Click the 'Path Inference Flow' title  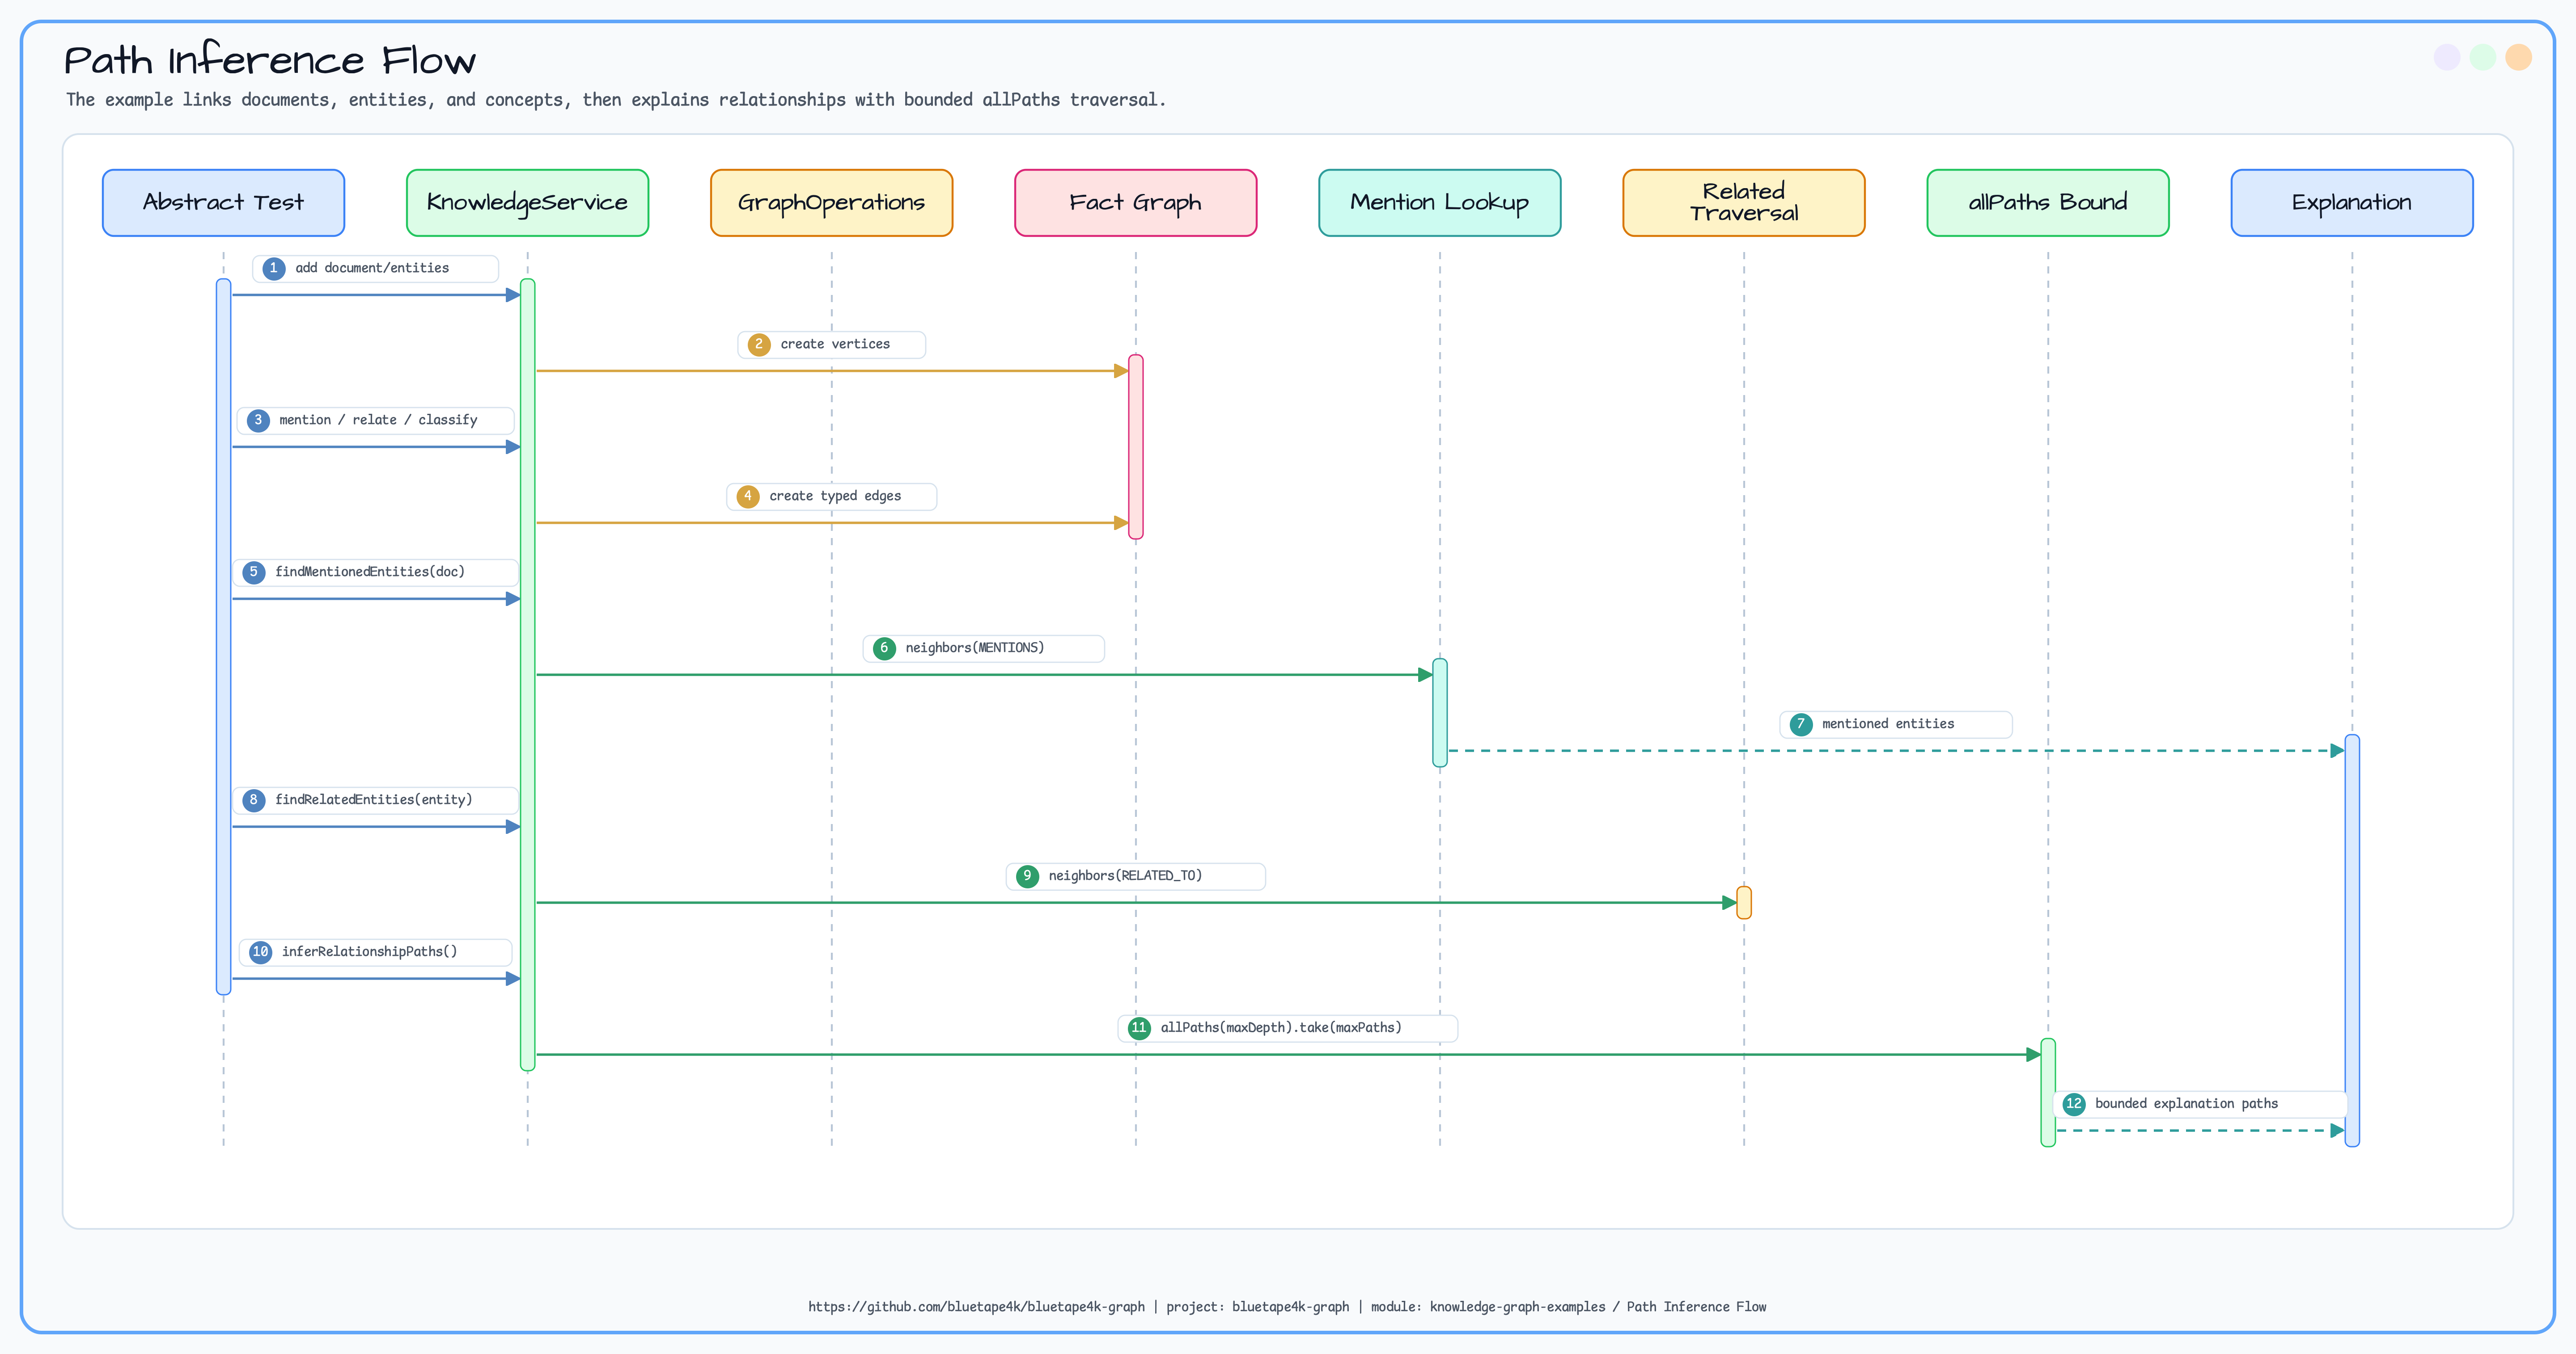[270, 60]
